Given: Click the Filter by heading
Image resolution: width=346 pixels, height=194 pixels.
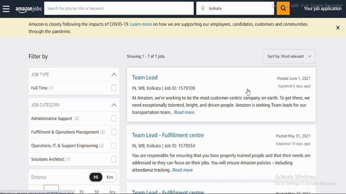Looking at the screenshot, I should [38, 57].
